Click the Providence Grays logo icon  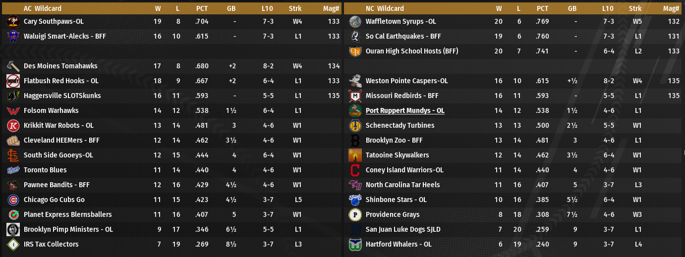tap(355, 215)
